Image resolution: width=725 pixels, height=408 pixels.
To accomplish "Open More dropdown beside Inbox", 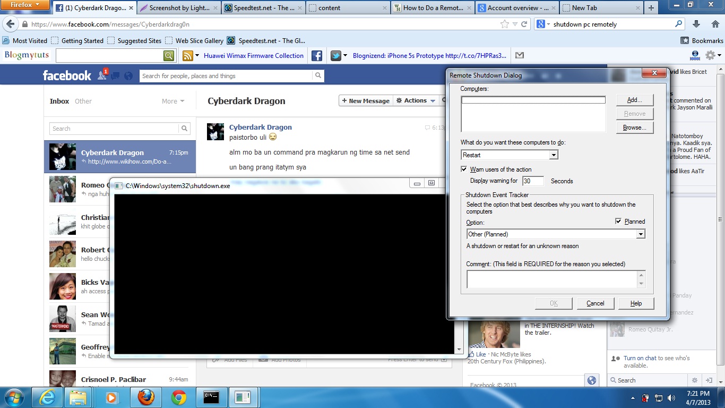I will 173,101.
